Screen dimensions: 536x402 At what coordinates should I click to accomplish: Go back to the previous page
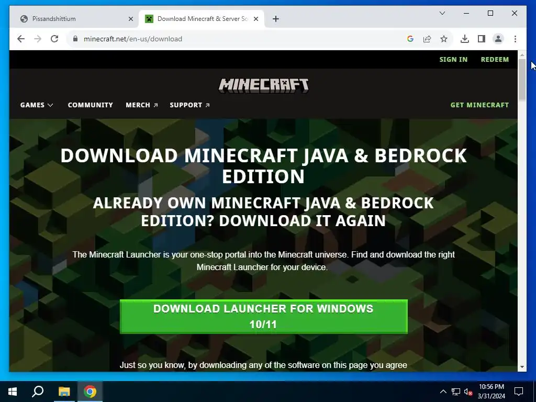pos(21,39)
